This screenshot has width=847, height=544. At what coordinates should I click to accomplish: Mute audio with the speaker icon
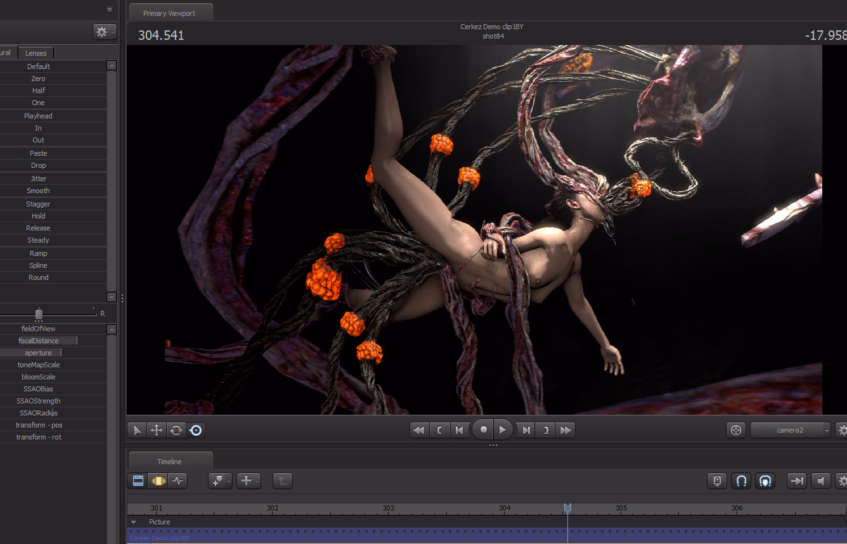tap(821, 481)
